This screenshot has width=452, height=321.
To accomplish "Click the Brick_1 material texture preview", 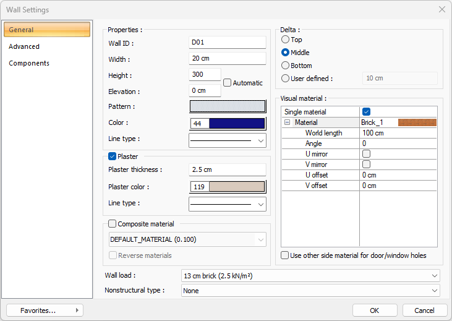I will pyautogui.click(x=417, y=122).
